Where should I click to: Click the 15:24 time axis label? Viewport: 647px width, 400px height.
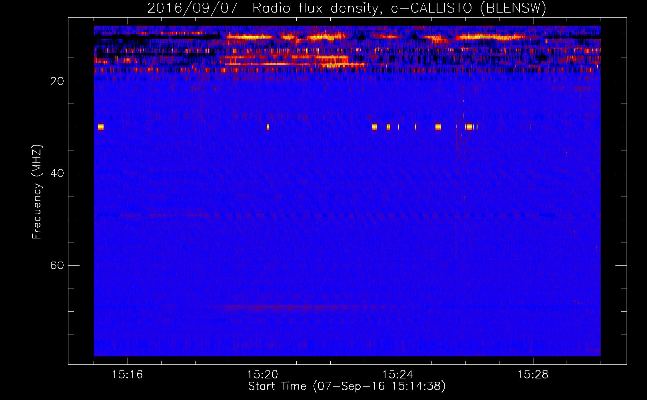click(x=397, y=374)
